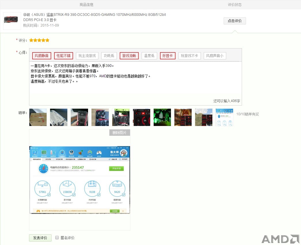Click the 还可以输入406字 counter text
Viewport: 301px width, 245px height.
click(226, 101)
